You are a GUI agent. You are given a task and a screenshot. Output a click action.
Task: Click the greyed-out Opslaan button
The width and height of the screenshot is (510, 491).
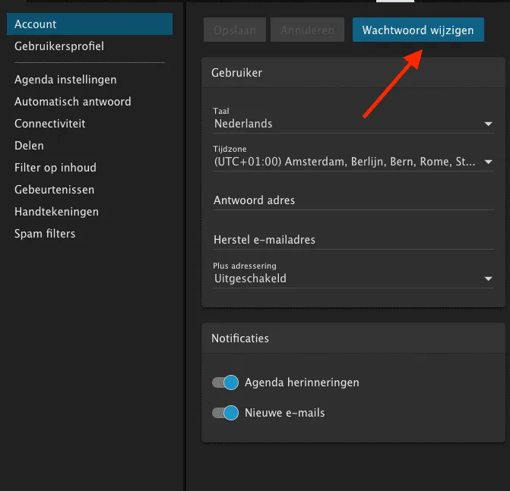(235, 30)
